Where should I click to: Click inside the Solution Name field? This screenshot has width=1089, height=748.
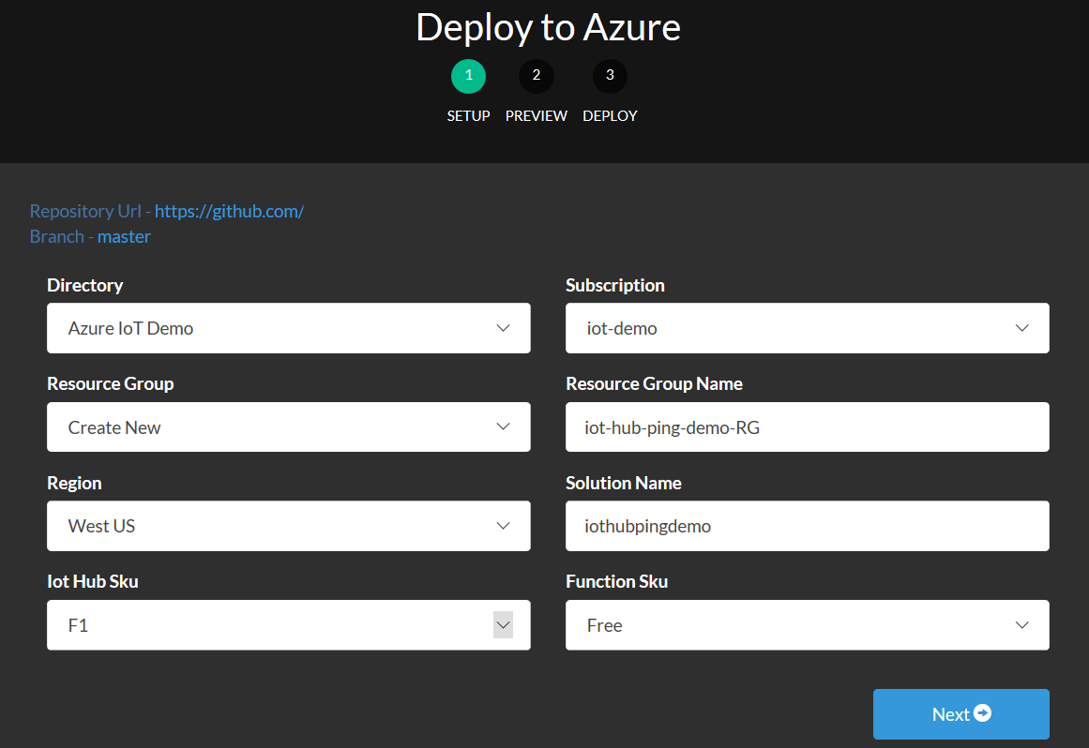coord(807,526)
